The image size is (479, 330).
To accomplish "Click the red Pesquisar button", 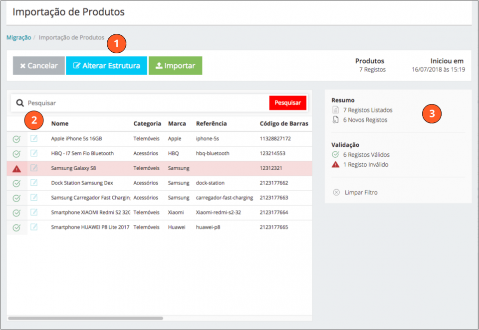I will (x=287, y=103).
